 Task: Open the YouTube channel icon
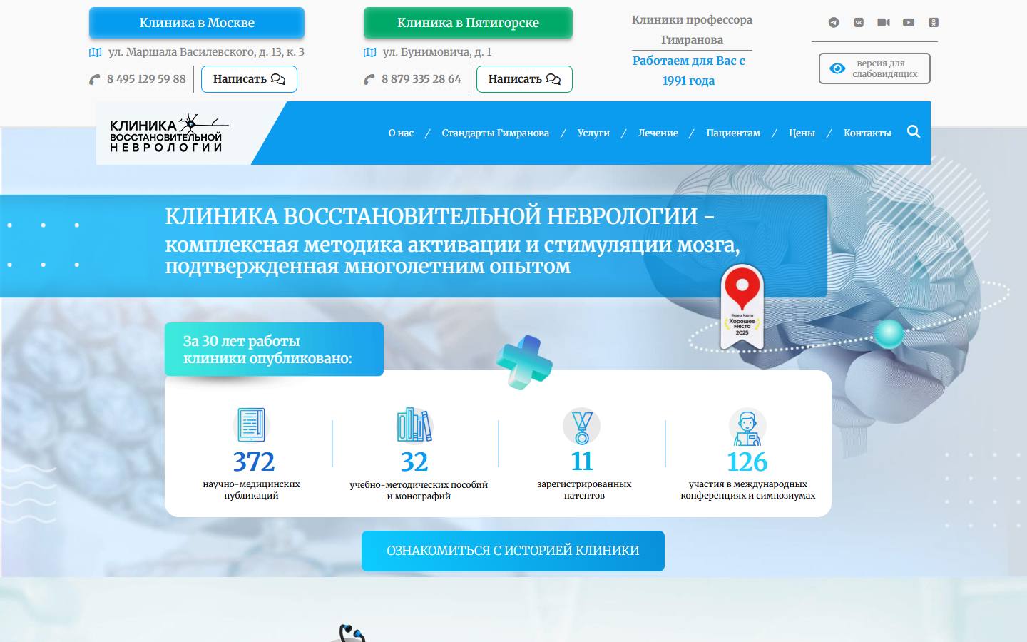909,23
